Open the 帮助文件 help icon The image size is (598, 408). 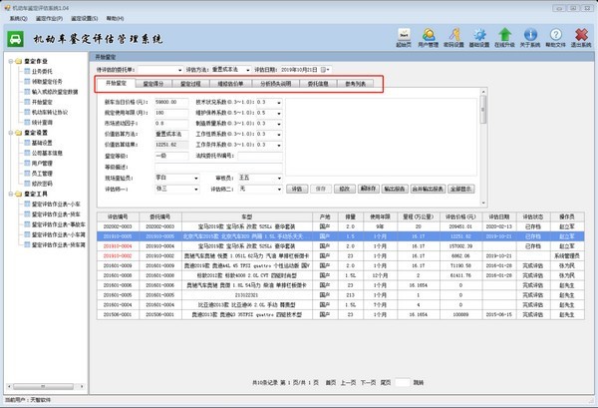tap(557, 35)
